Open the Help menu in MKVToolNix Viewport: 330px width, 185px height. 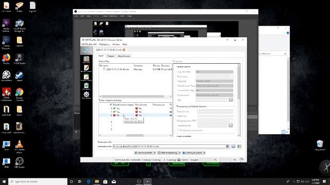[125, 45]
